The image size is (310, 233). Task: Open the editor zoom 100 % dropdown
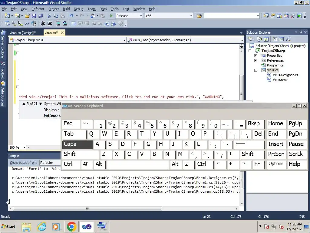(25, 147)
